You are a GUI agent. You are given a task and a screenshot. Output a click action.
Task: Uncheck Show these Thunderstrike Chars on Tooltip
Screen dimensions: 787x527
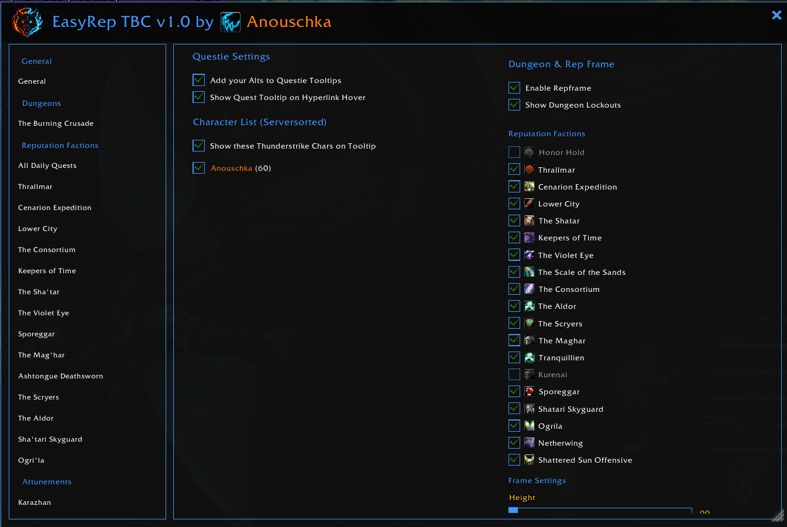(199, 146)
